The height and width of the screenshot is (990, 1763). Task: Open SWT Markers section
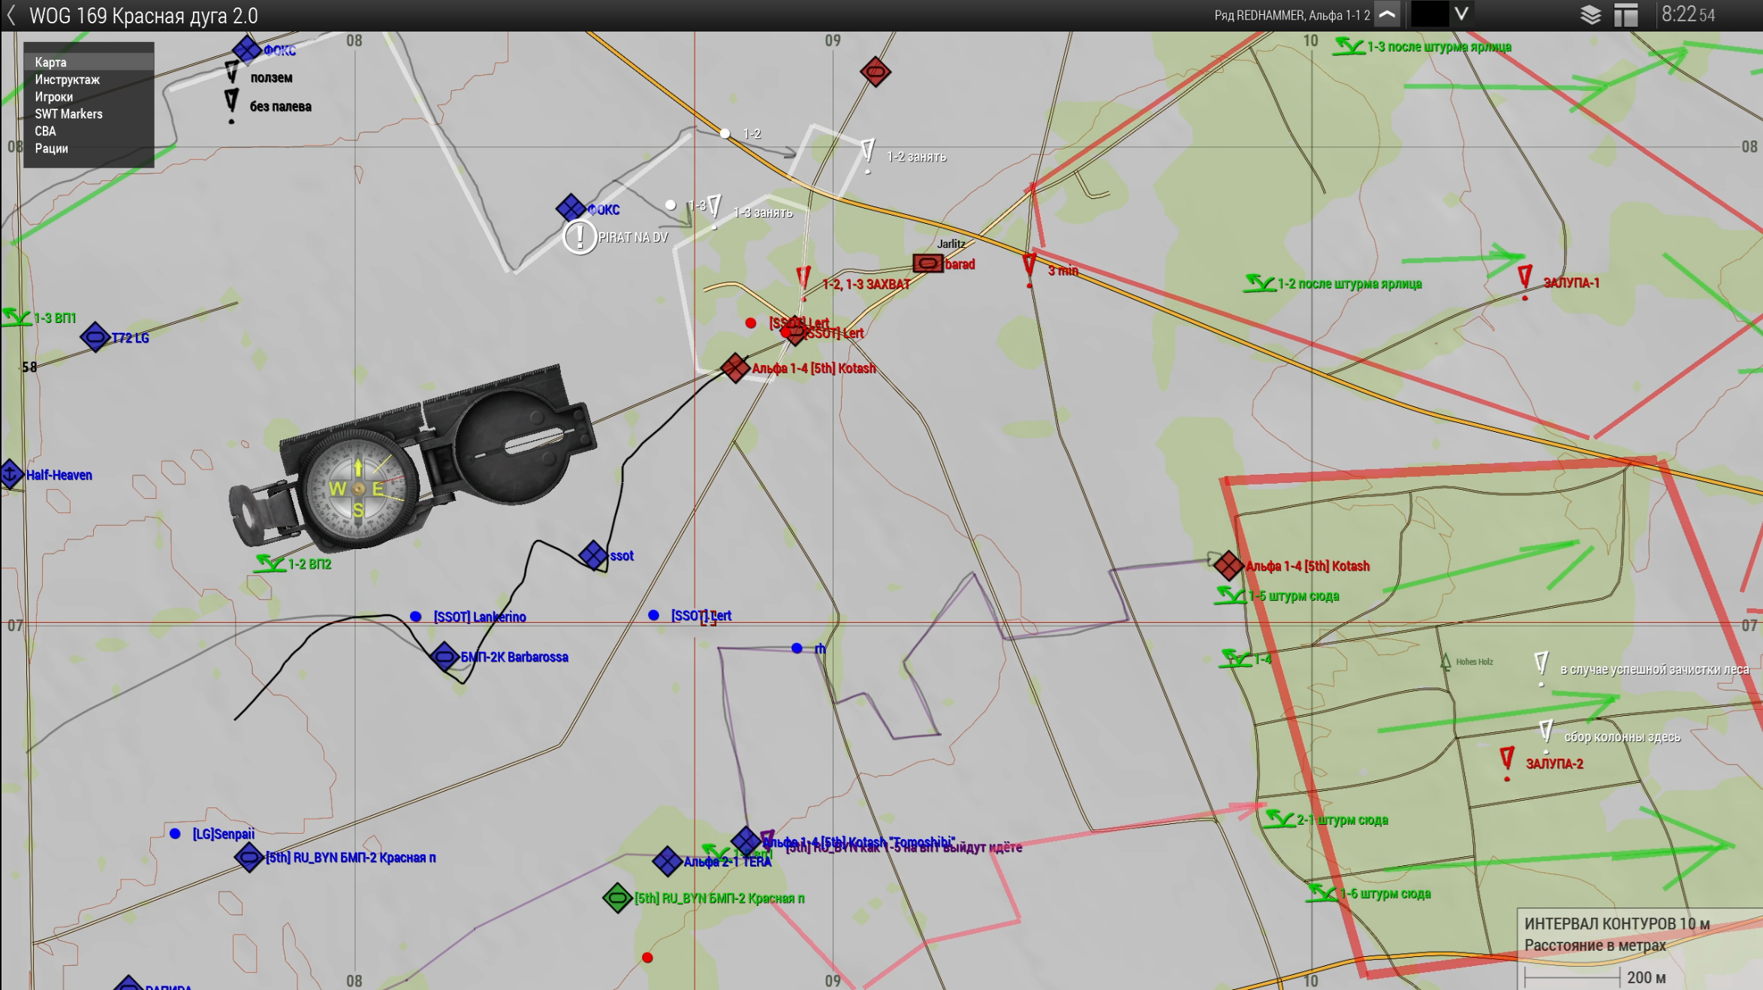coord(68,114)
